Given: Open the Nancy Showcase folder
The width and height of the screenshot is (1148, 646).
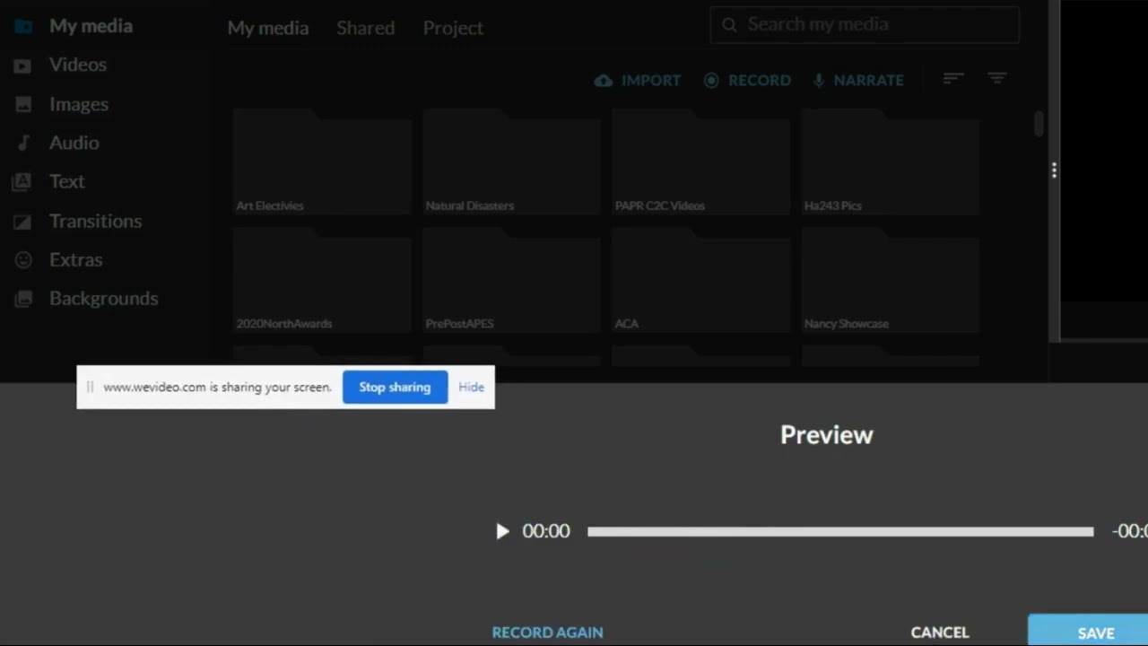Looking at the screenshot, I should pyautogui.click(x=891, y=280).
